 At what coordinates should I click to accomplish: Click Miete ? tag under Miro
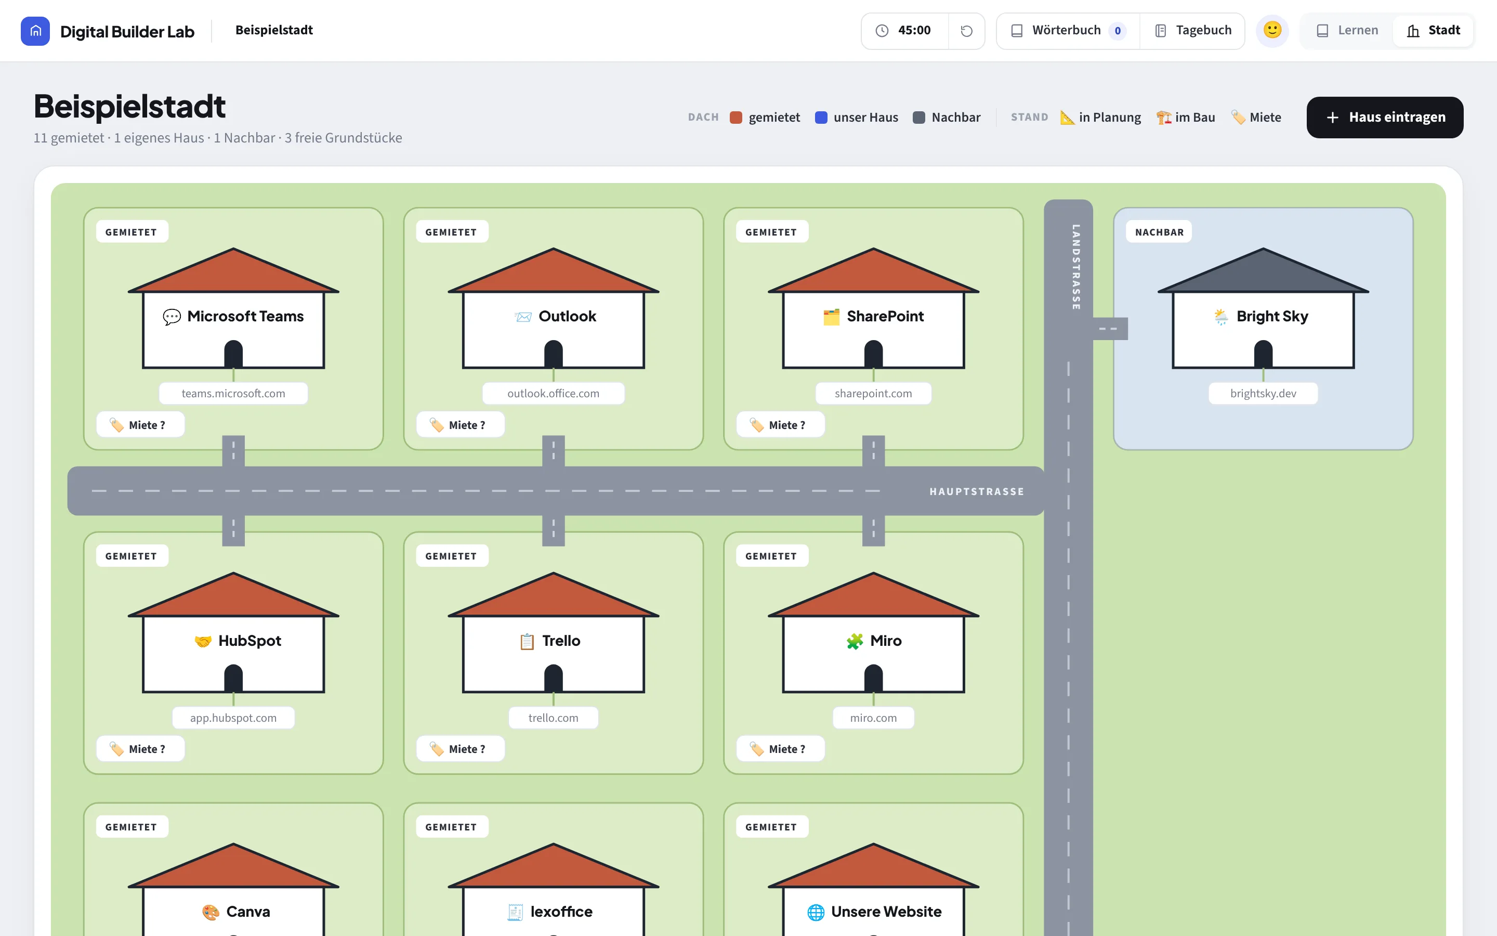[x=780, y=750]
